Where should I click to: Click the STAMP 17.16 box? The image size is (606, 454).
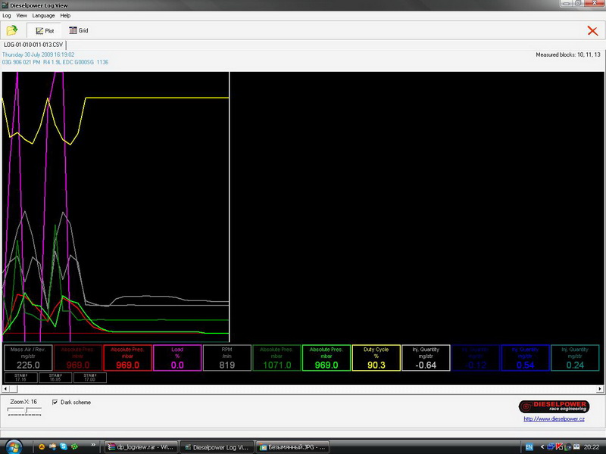[21, 378]
